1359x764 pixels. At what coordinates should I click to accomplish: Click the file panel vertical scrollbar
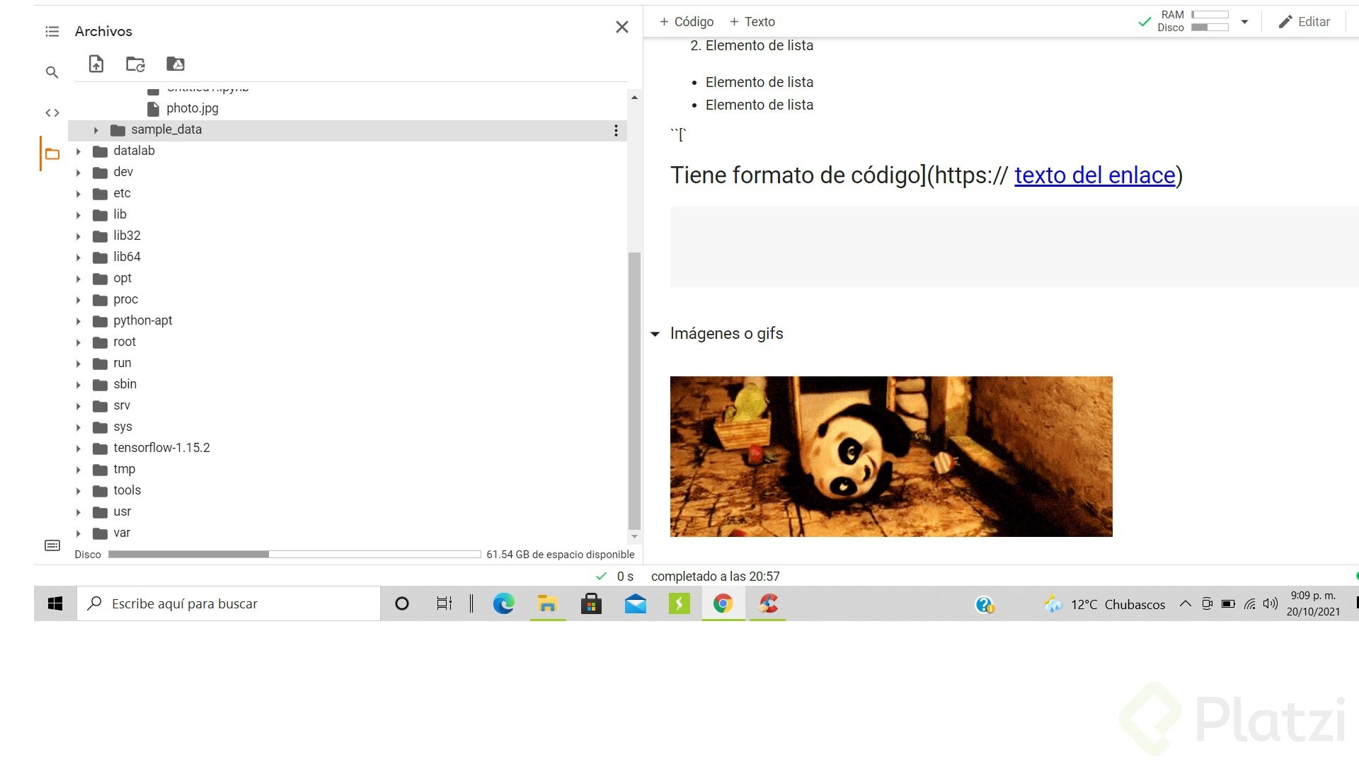[634, 389]
